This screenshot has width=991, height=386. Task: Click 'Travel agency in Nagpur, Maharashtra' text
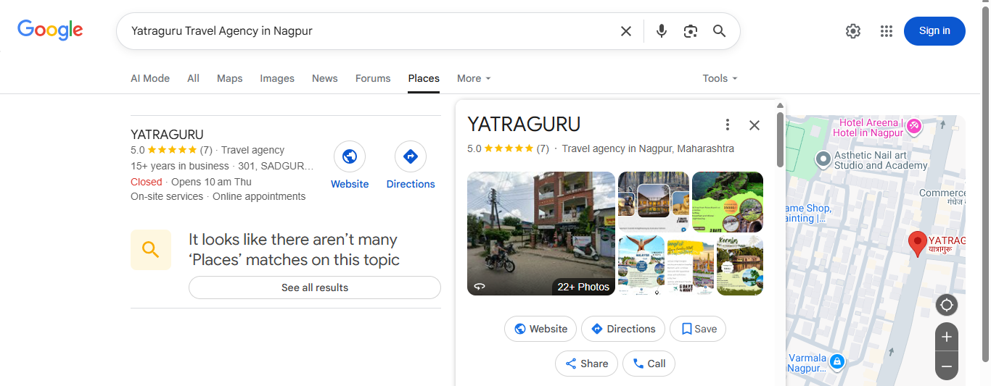[648, 148]
